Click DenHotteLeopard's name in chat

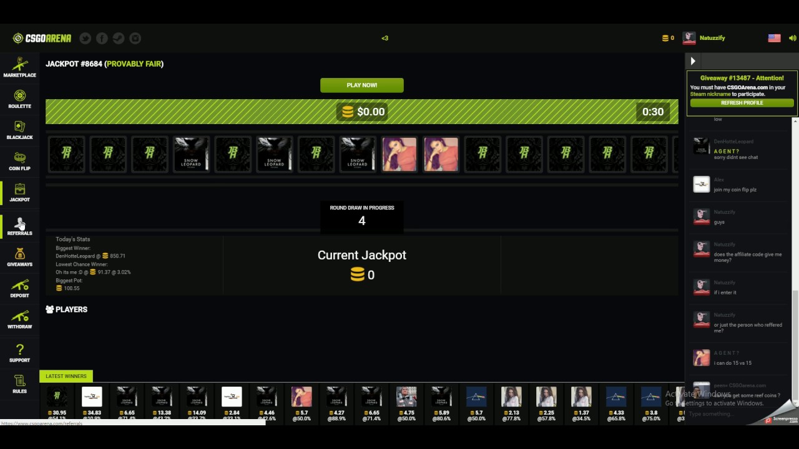click(733, 142)
